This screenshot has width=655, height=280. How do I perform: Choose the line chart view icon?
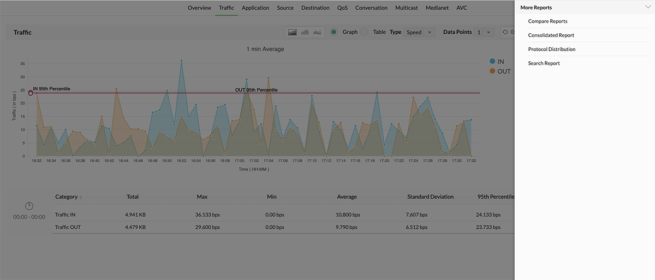point(317,32)
